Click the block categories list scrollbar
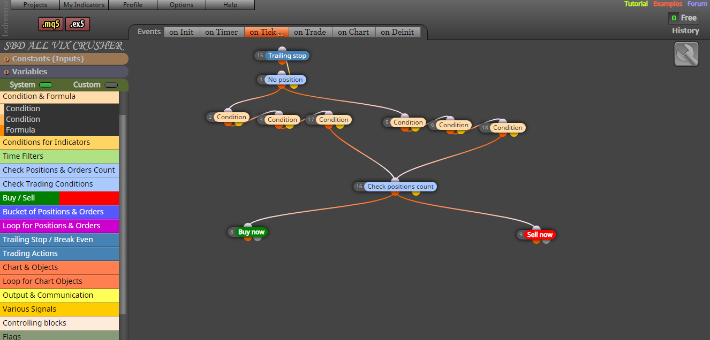The height and width of the screenshot is (340, 710). point(123,214)
